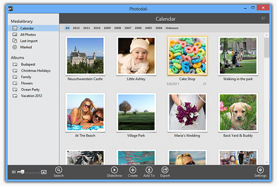Filter calendar by year 2012
The height and width of the screenshot is (186, 277).
(x=76, y=28)
